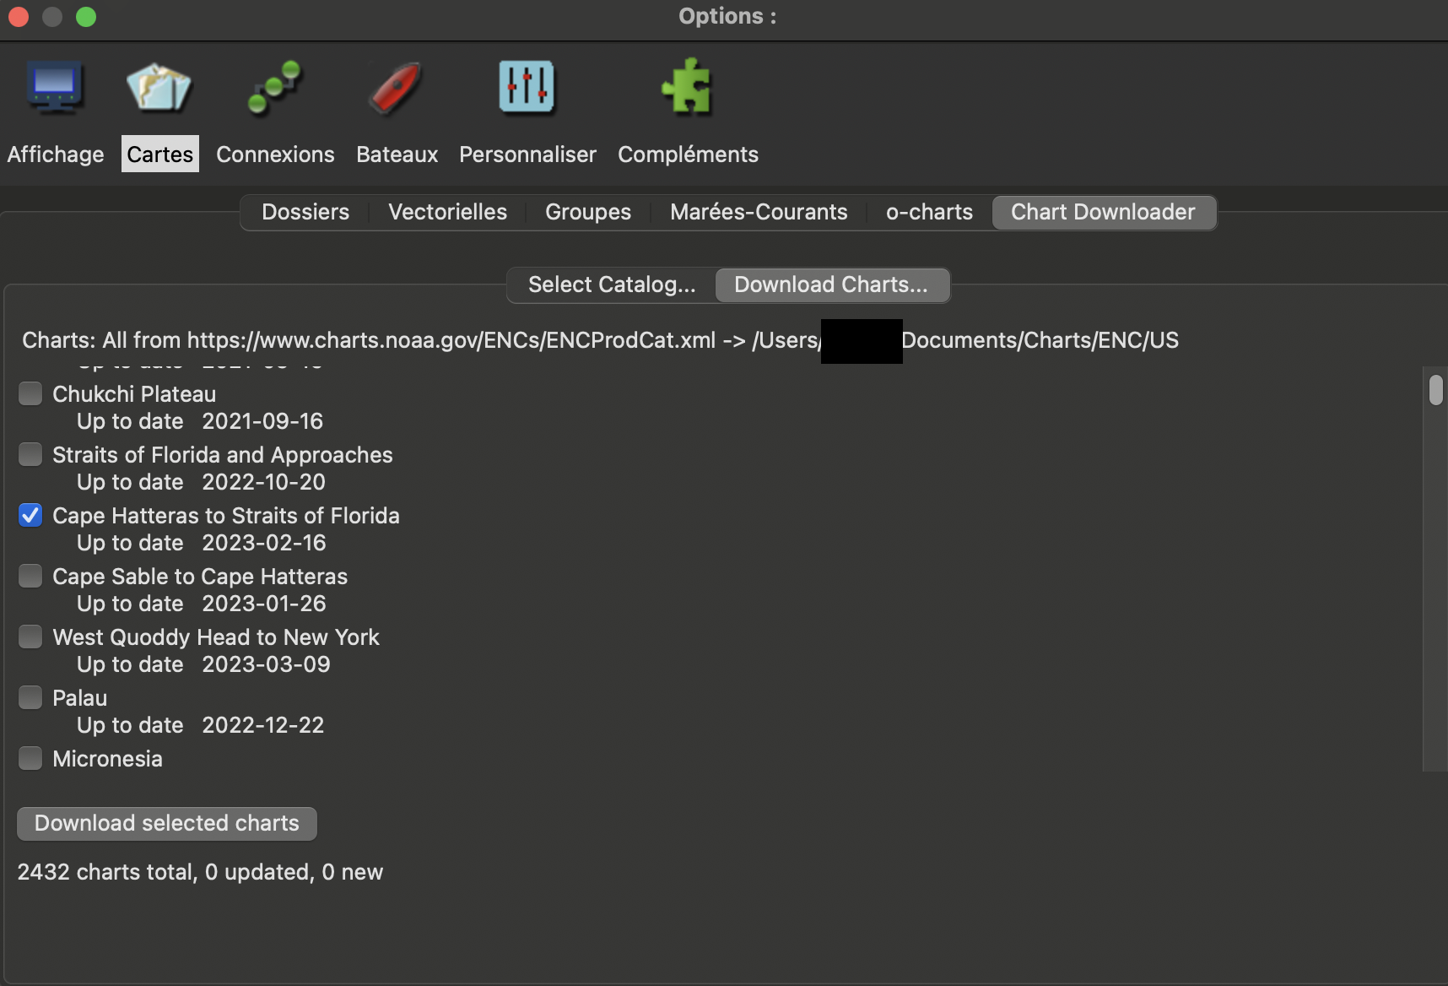The width and height of the screenshot is (1448, 986).
Task: Open the Personnaliser sliders icon
Action: click(x=527, y=87)
